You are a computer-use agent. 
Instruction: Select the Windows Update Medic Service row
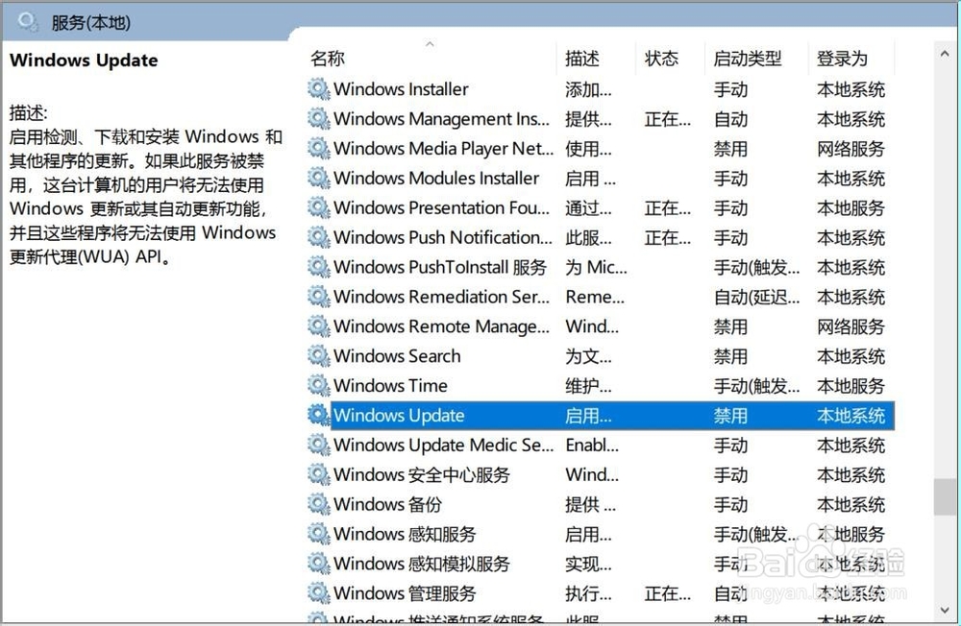coord(443,445)
